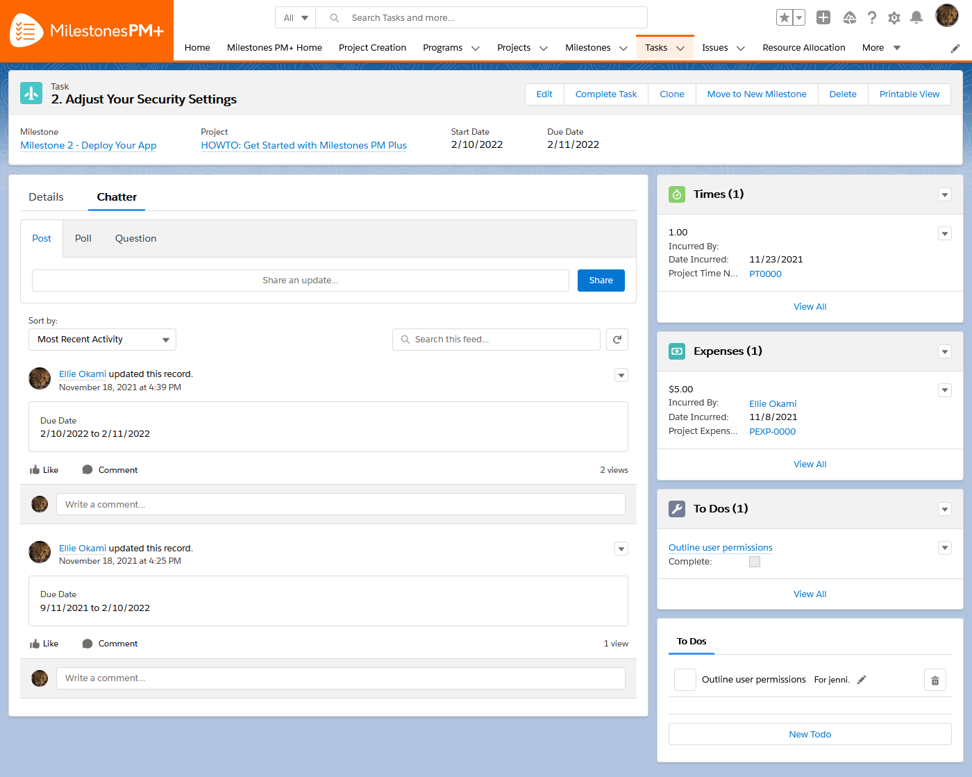Click the Search this feed field
This screenshot has height=777, width=972.
click(x=496, y=340)
